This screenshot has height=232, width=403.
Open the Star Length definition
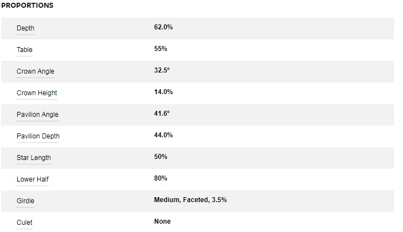pos(34,158)
